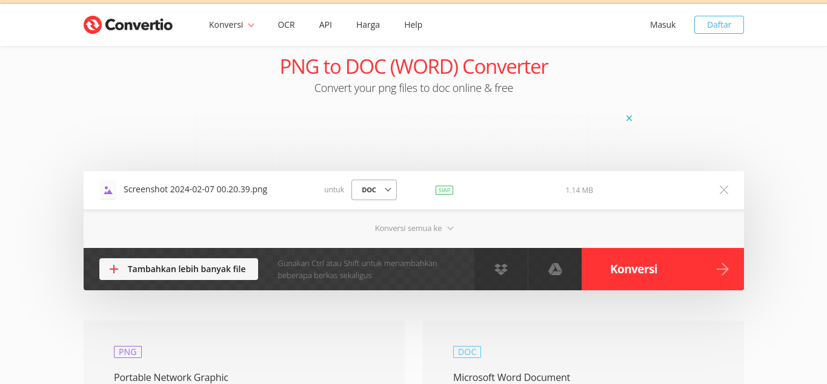
Task: Click the Daftar sign-up button
Action: tap(719, 25)
